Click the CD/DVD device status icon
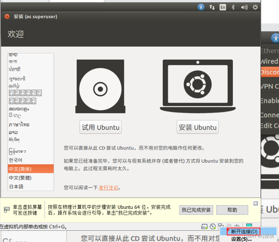The width and height of the screenshot is (279, 242). [x=213, y=226]
